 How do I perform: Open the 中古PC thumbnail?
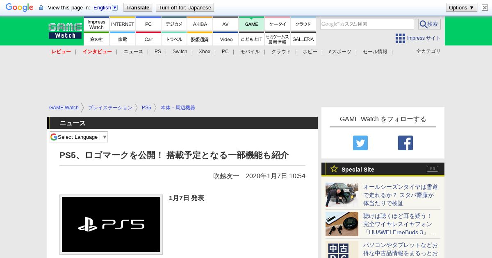[x=342, y=249]
